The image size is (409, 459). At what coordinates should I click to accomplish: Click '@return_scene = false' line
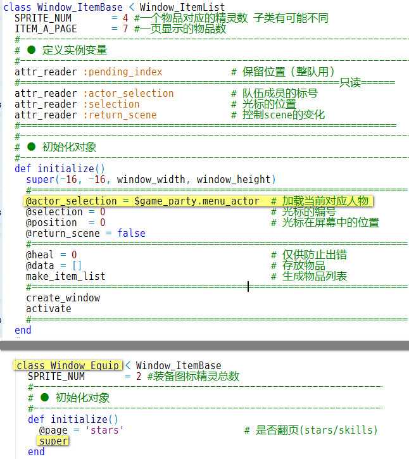[85, 234]
